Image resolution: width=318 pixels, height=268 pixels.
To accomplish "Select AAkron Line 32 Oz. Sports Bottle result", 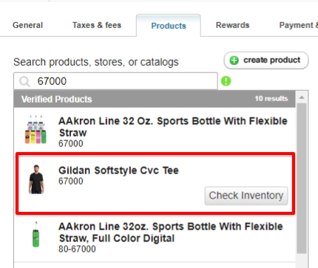I will (x=155, y=131).
